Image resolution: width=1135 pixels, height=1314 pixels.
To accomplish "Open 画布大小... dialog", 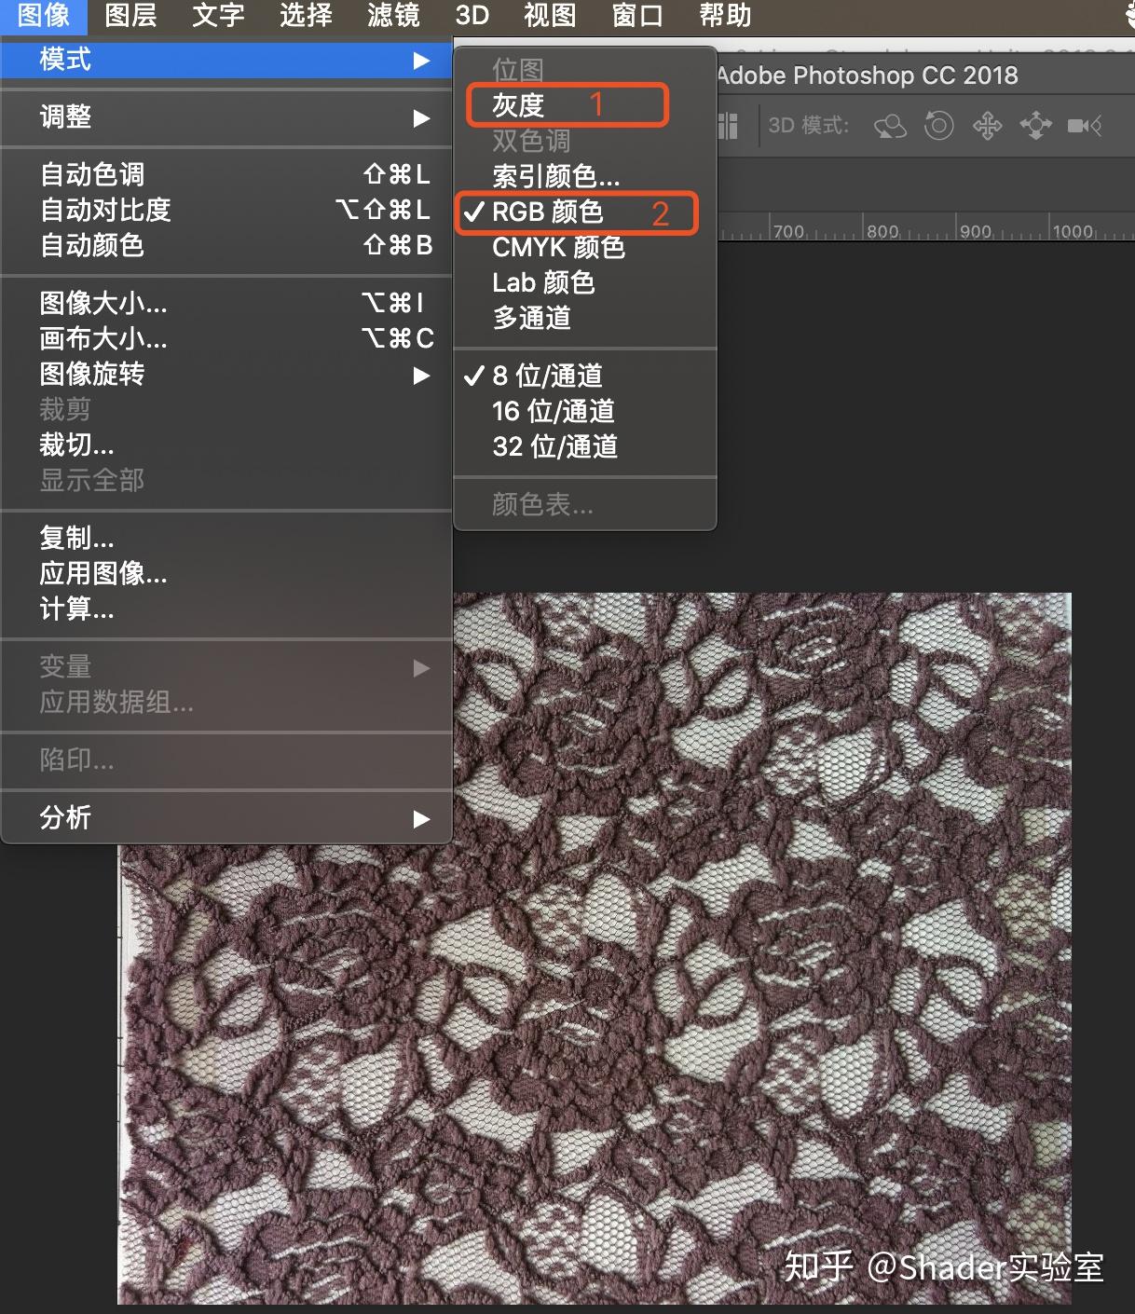I will pos(226,338).
